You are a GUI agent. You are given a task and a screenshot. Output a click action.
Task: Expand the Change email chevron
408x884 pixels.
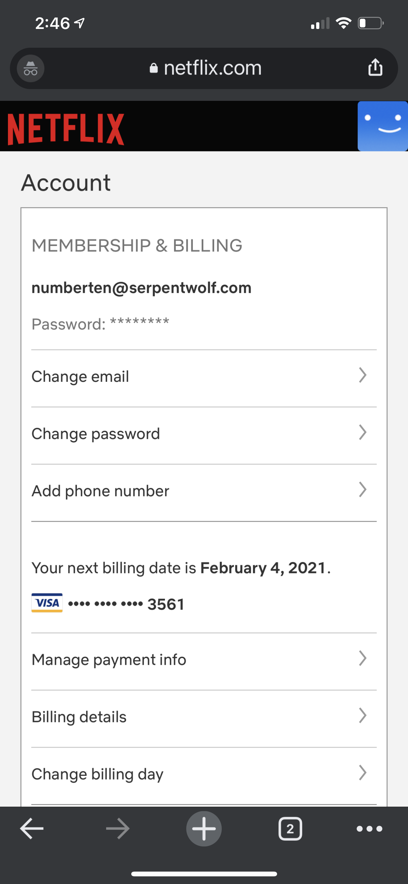(363, 375)
